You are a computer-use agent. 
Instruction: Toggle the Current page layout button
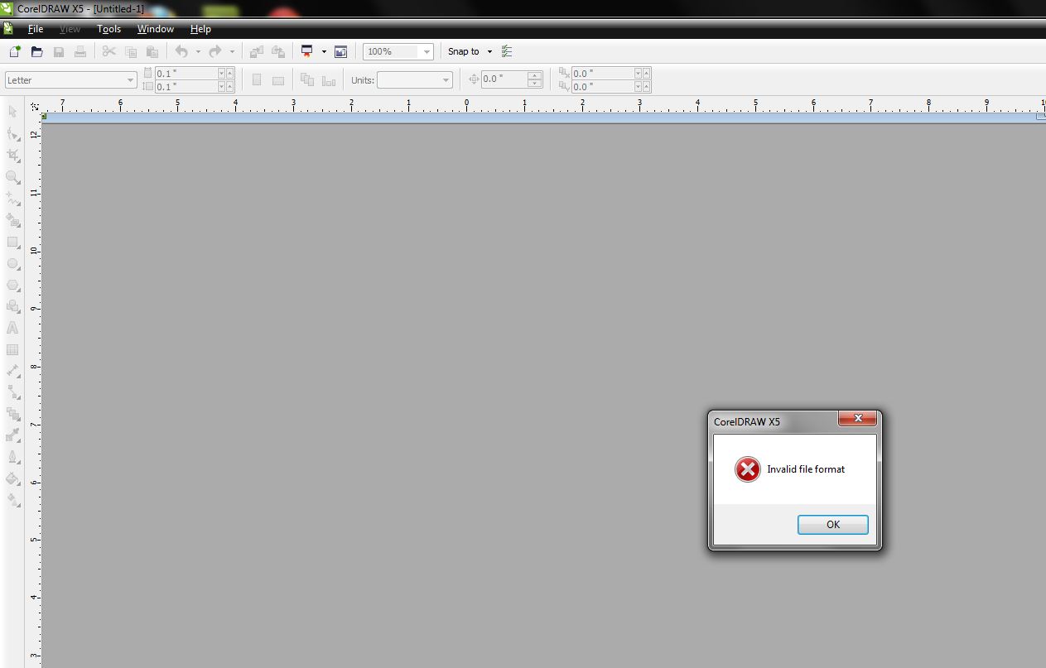coord(329,80)
